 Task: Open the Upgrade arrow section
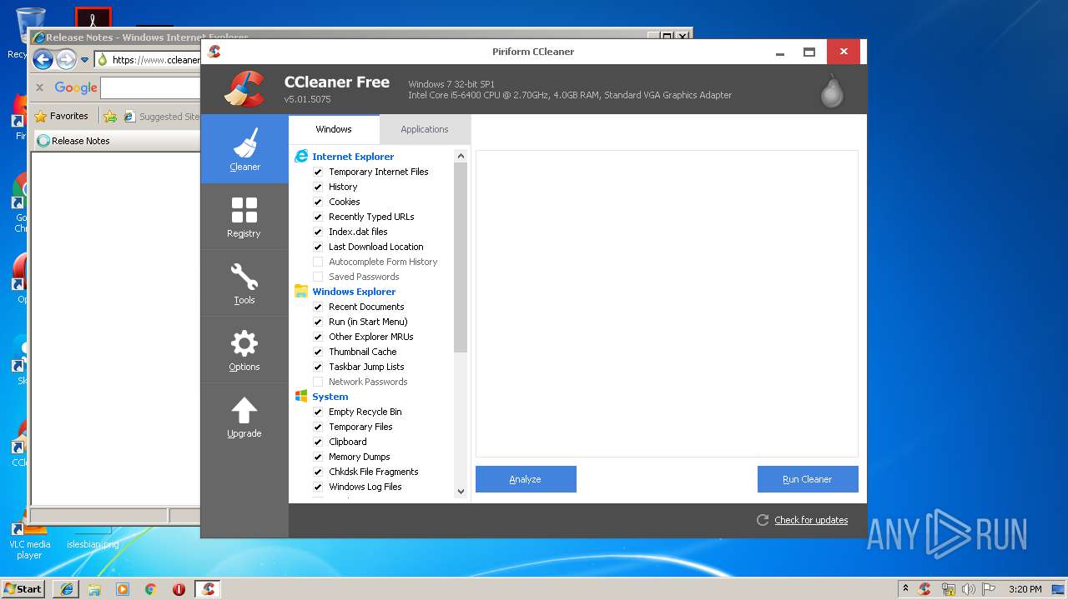pyautogui.click(x=244, y=417)
